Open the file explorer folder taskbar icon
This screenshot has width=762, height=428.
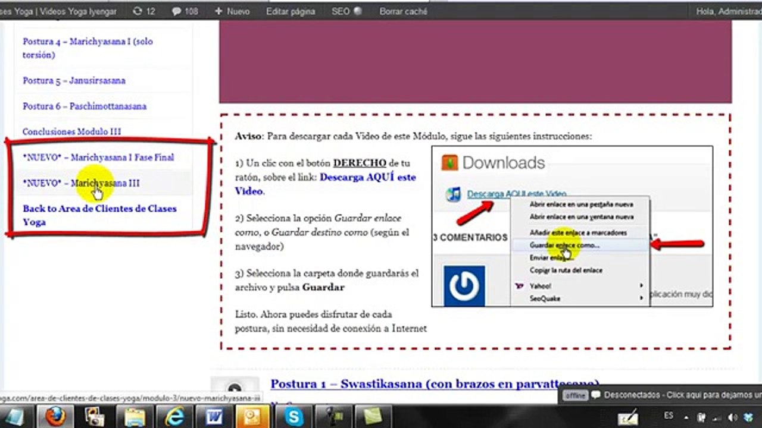pyautogui.click(x=135, y=417)
